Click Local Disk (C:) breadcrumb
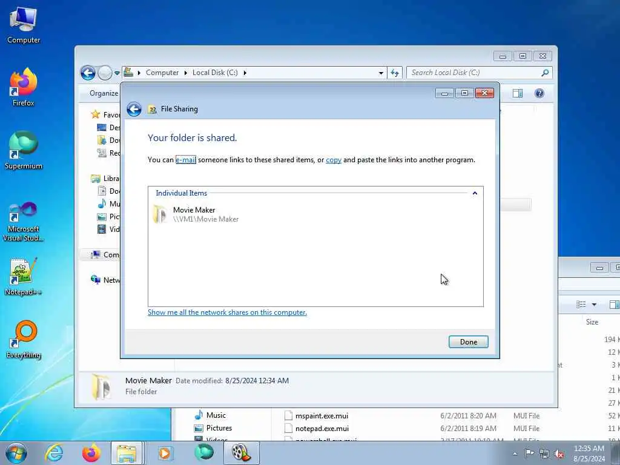The width and height of the screenshot is (620, 465). [x=215, y=73]
